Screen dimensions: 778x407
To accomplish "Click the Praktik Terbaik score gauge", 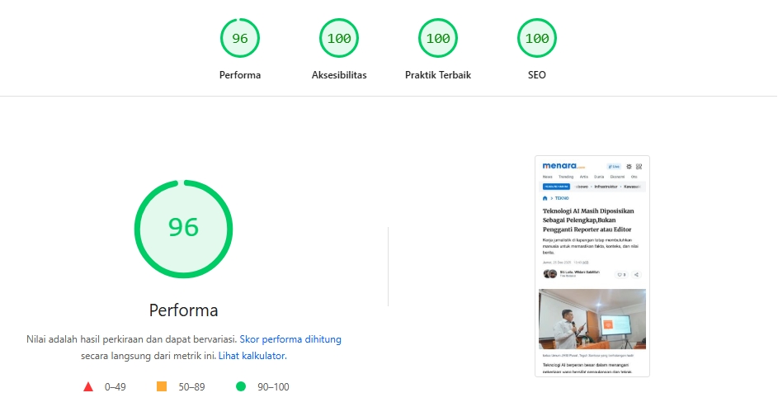I will pyautogui.click(x=438, y=38).
